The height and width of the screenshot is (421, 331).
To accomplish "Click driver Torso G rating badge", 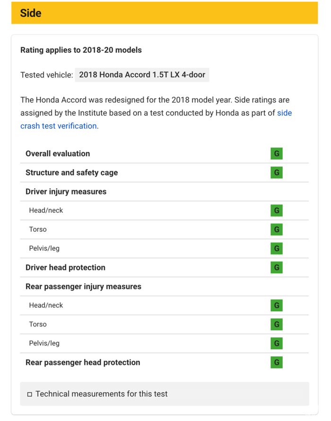I will (x=277, y=229).
